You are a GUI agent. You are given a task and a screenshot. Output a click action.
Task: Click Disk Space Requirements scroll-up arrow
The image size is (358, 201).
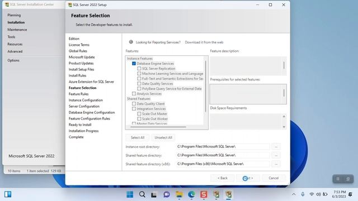[x=284, y=117]
